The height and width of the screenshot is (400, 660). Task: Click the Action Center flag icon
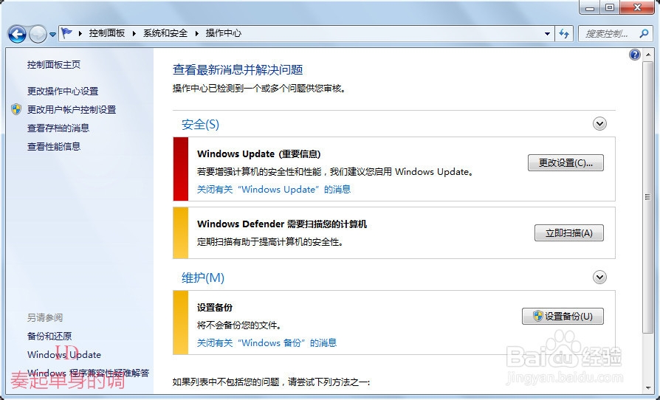67,32
